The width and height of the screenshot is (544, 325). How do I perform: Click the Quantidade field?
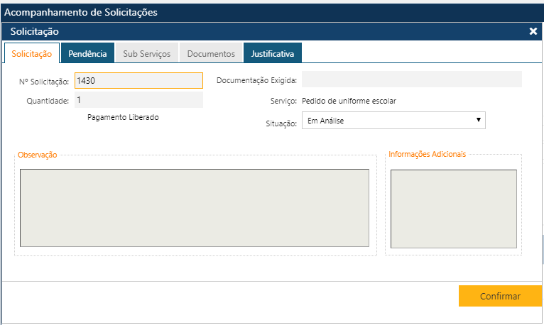[x=138, y=100]
